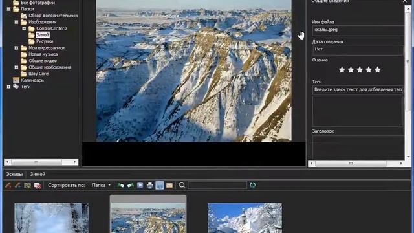Toggle the image information panel icon
414x233 pixels.
point(160,186)
